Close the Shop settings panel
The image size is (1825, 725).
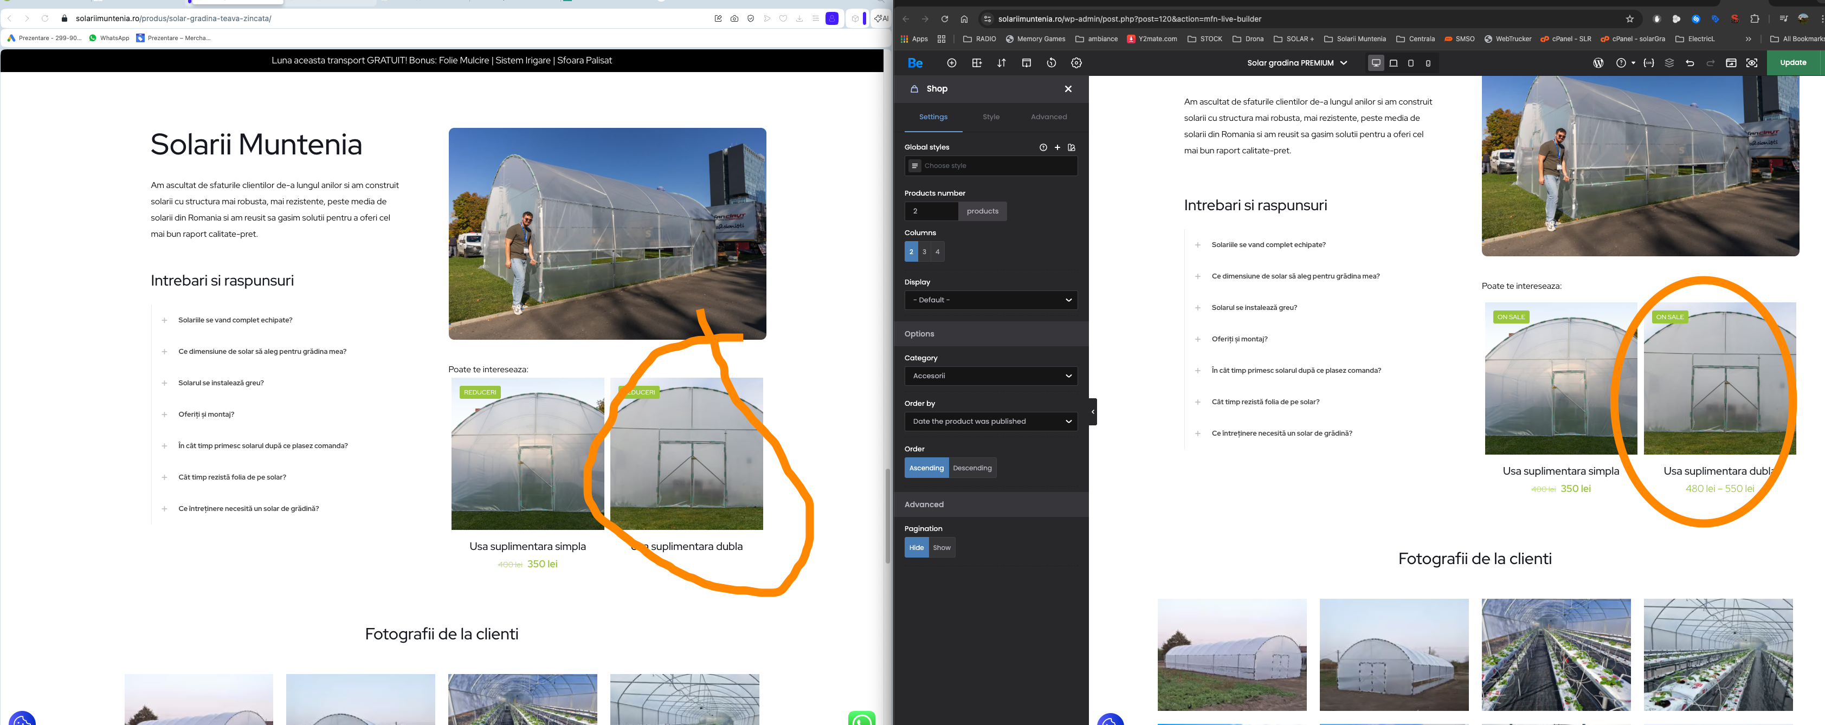click(1068, 88)
